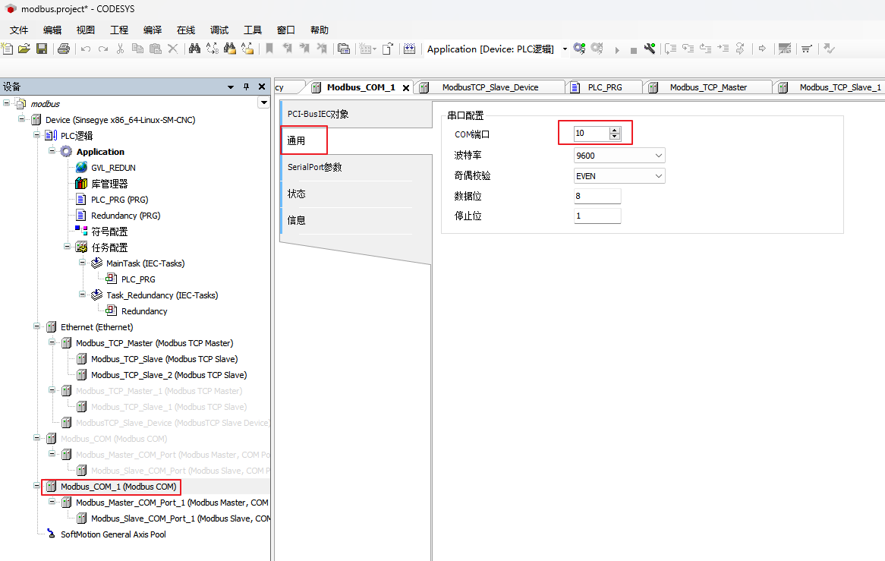Screen dimensions: 885x561
Task: Switch to the PLC_PRG editor tab
Action: coord(604,87)
